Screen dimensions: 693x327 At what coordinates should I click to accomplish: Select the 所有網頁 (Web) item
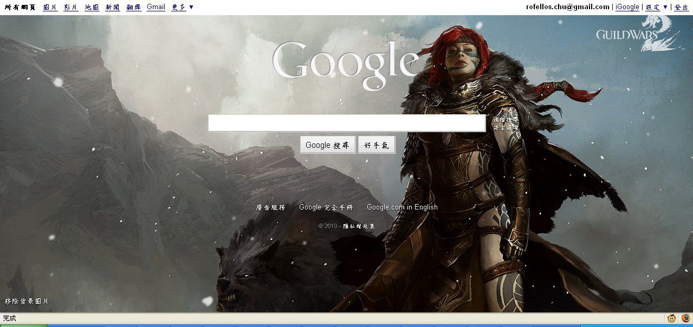point(20,7)
